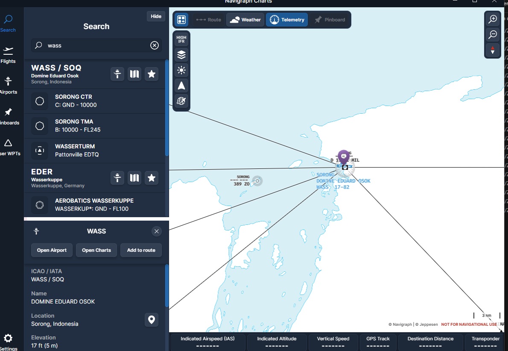Select the AEROBATICS WASSERKUPPE airspace result
The height and width of the screenshot is (351, 508).
(95, 205)
